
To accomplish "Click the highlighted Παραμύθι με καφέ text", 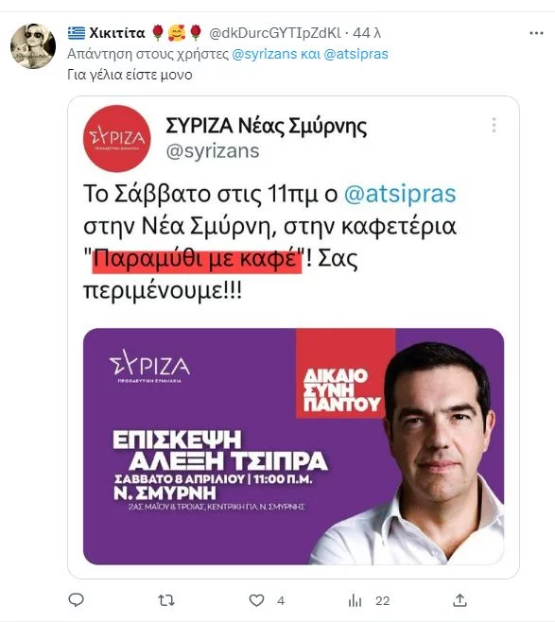I will [x=197, y=259].
